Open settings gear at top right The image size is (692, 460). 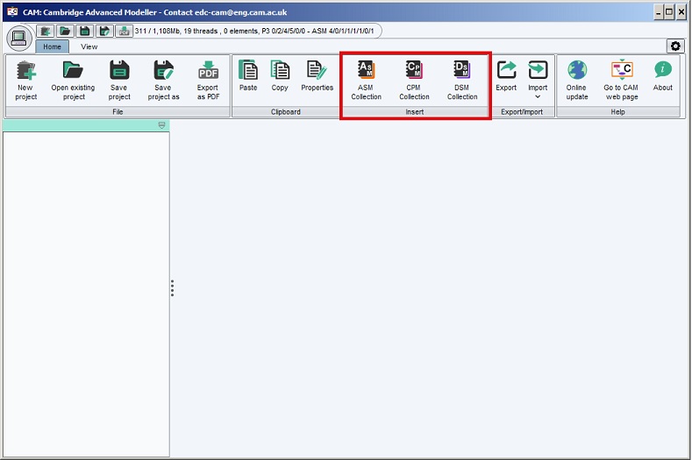[x=675, y=46]
